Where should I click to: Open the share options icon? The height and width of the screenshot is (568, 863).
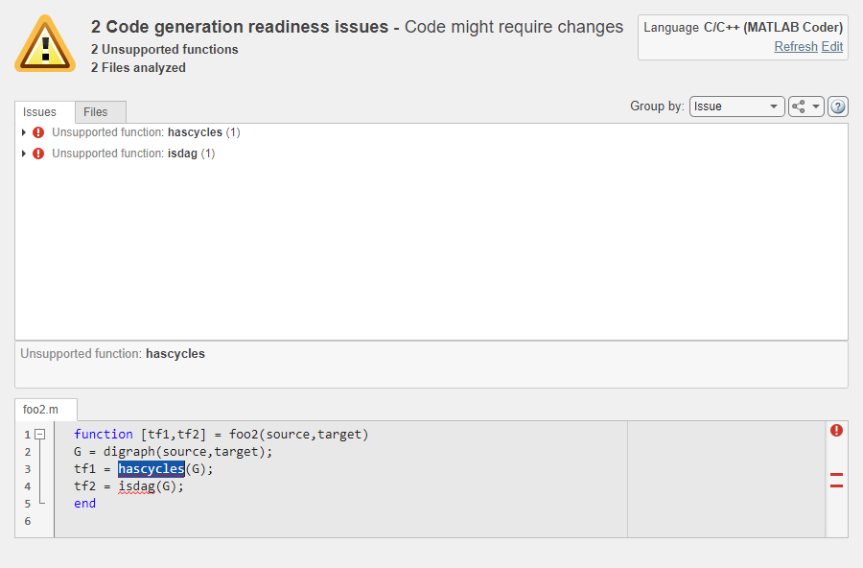pos(798,106)
